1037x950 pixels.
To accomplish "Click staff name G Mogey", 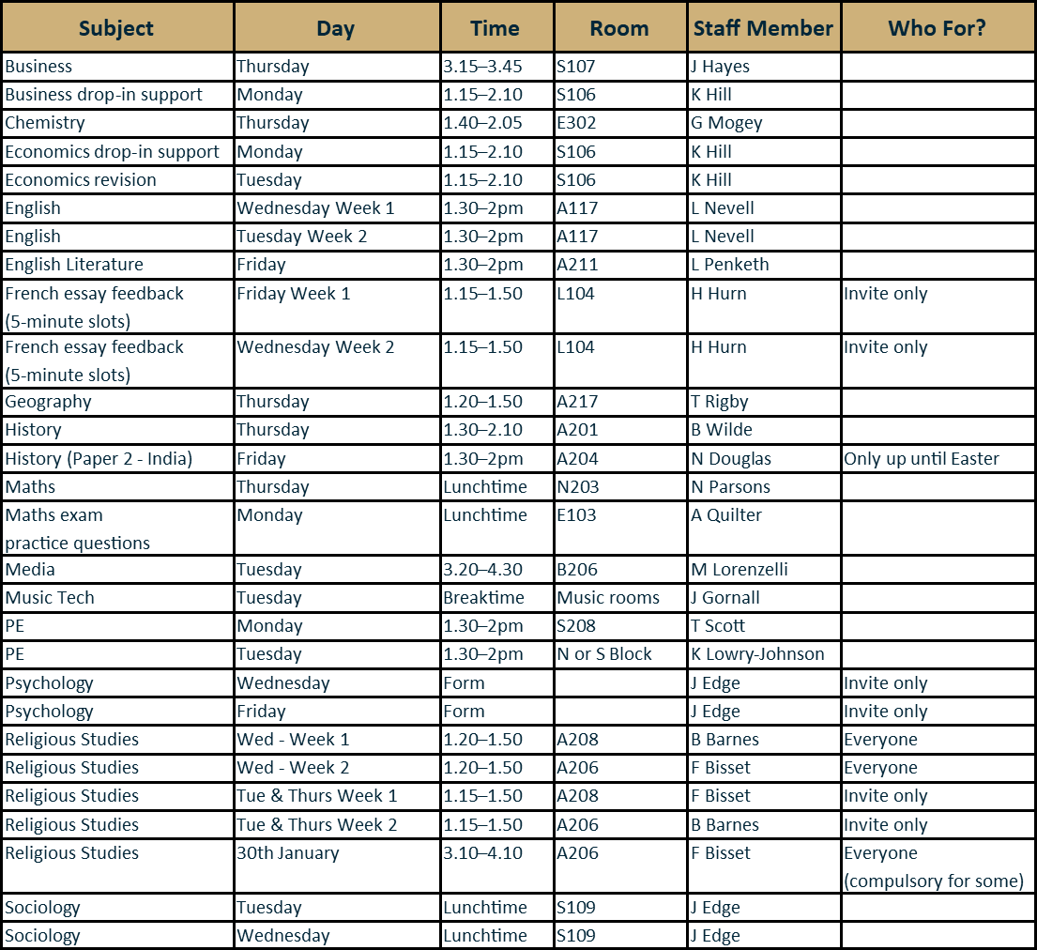I will click(x=726, y=123).
